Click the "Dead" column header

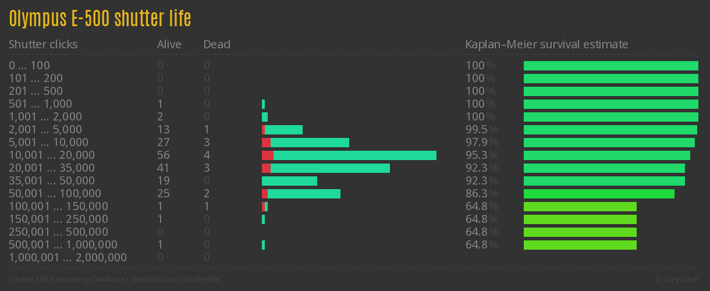click(216, 44)
